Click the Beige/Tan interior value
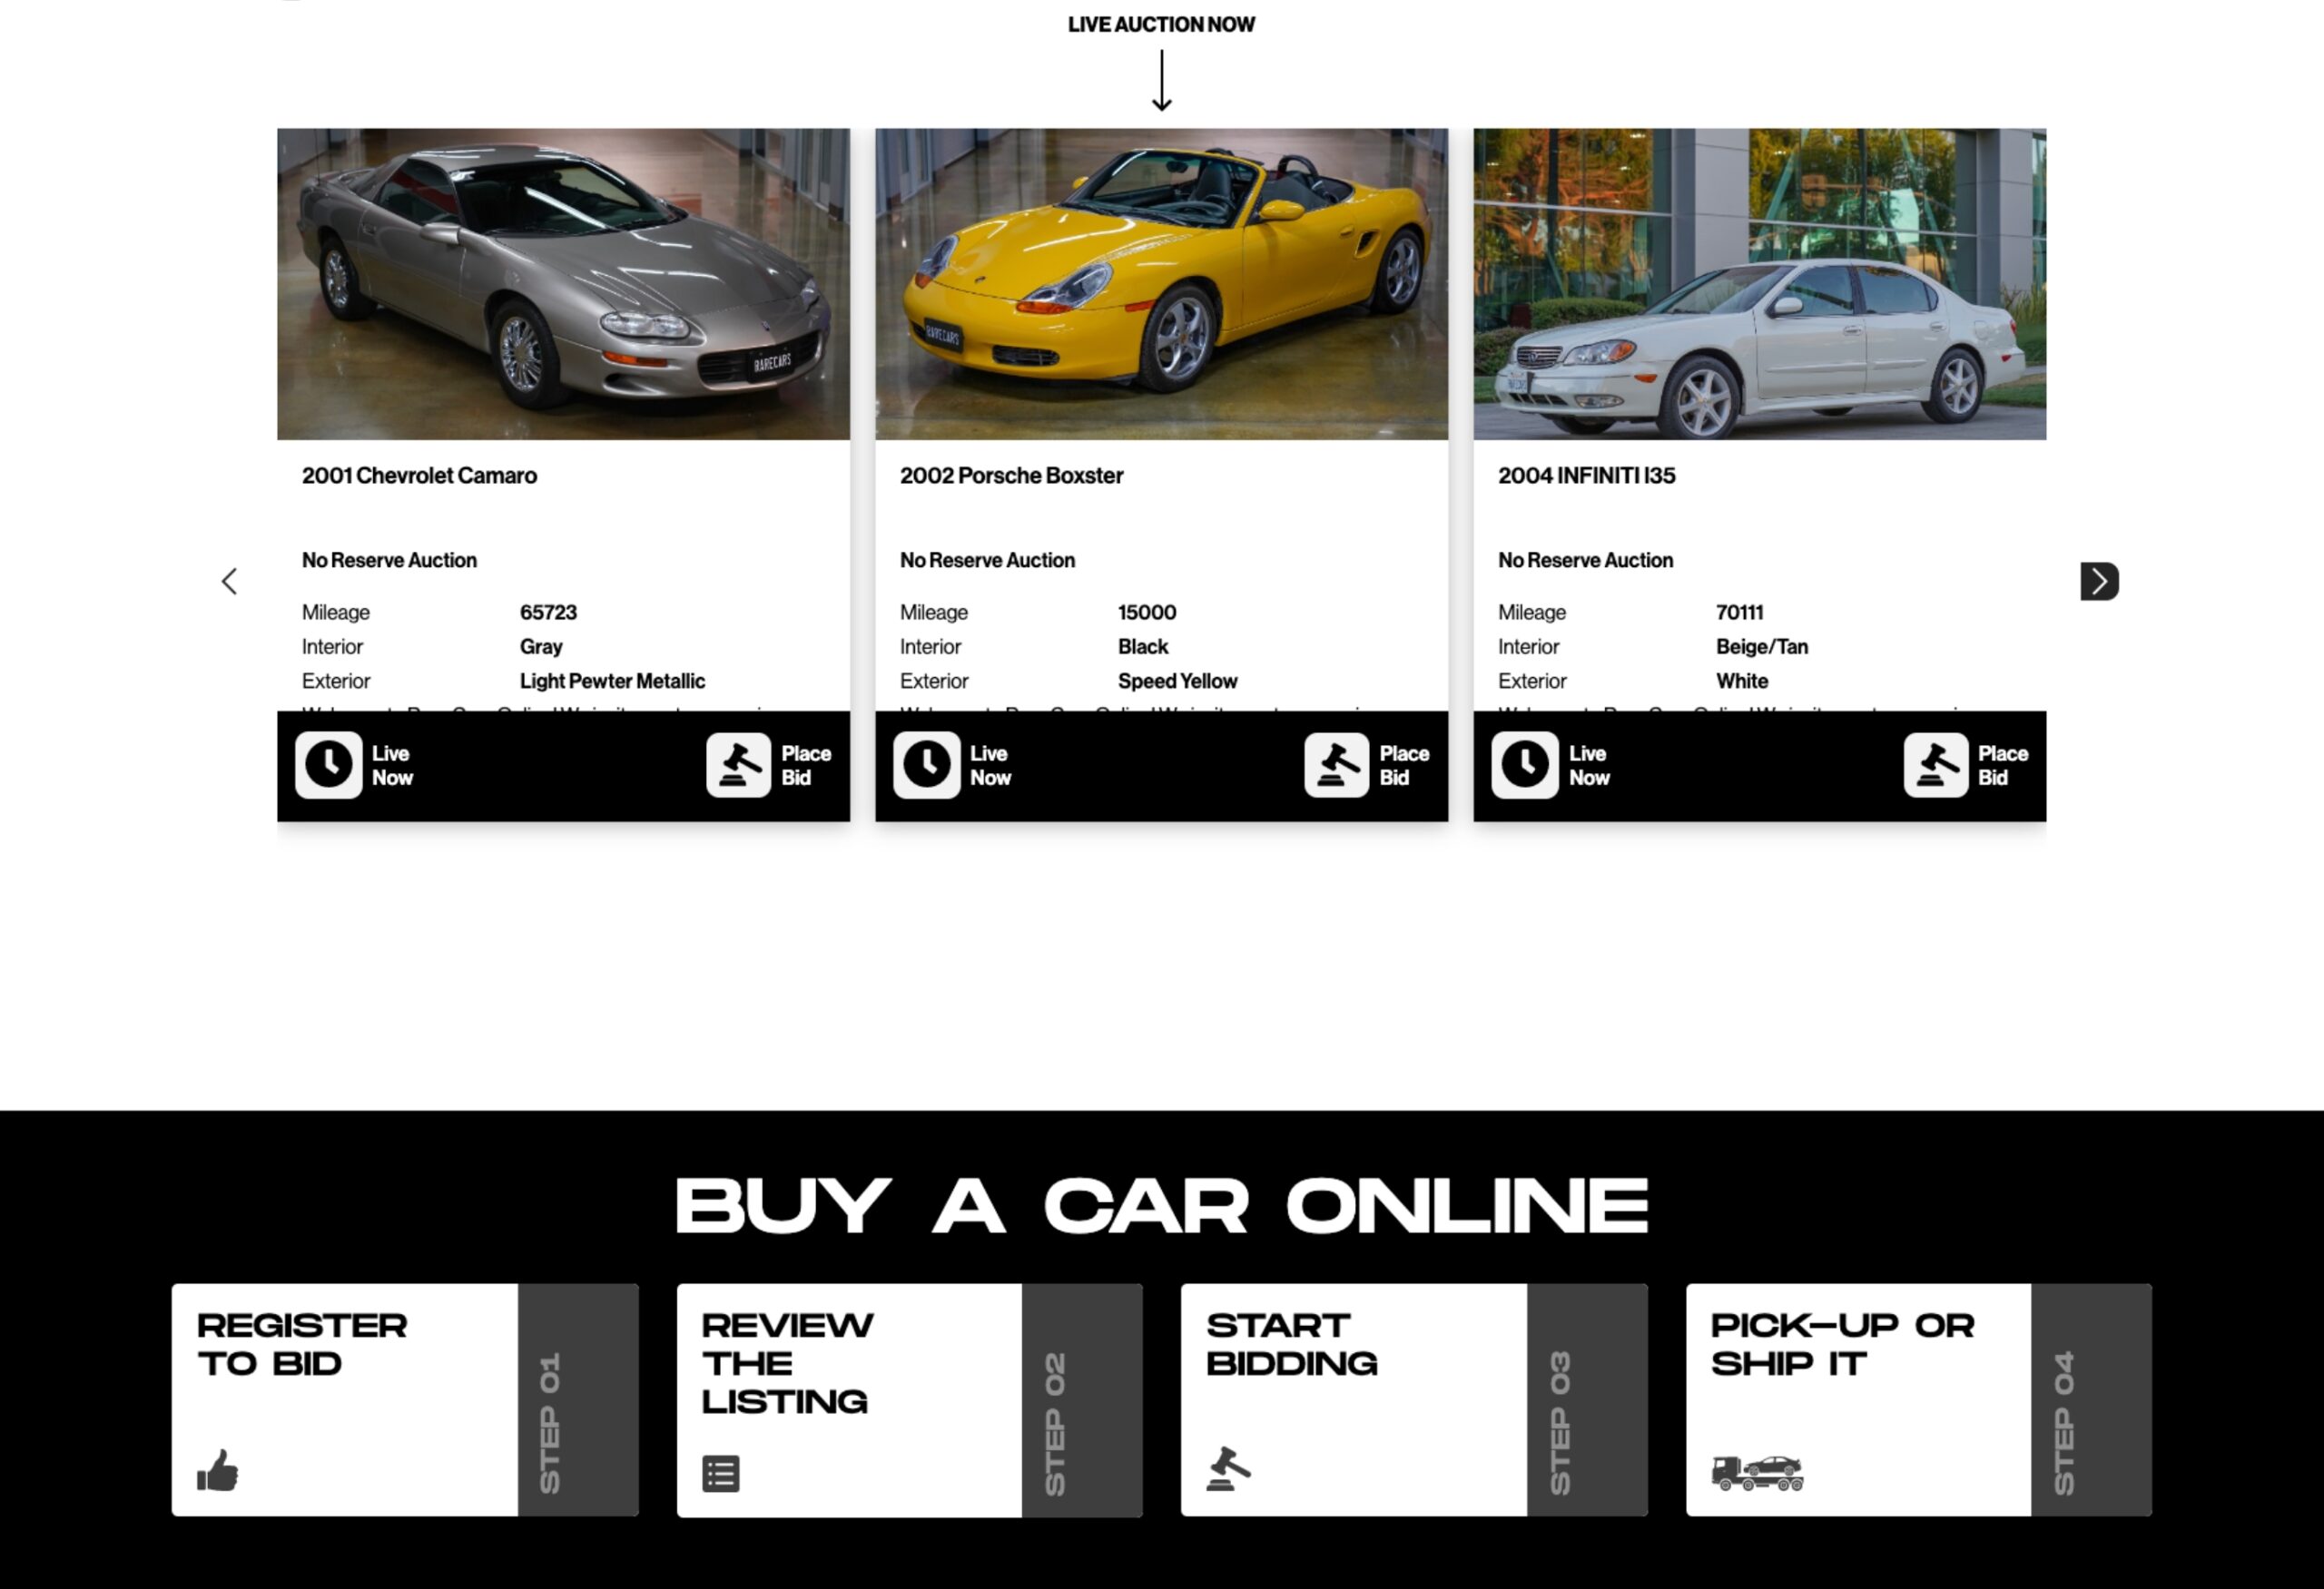 pyautogui.click(x=1762, y=647)
